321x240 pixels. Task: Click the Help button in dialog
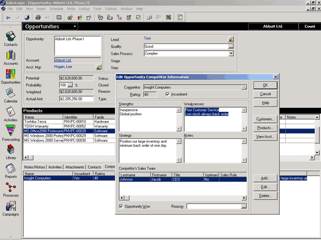(265, 103)
